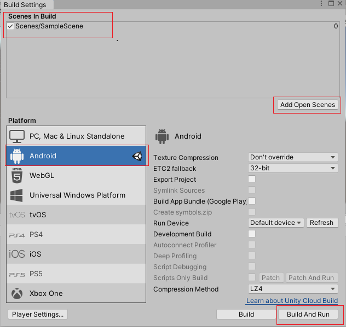
Task: Click the Refresh devices button
Action: click(x=322, y=223)
